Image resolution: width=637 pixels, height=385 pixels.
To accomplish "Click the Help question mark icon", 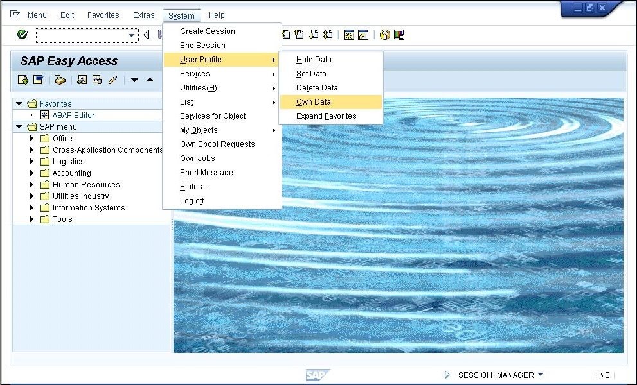I will (x=386, y=34).
